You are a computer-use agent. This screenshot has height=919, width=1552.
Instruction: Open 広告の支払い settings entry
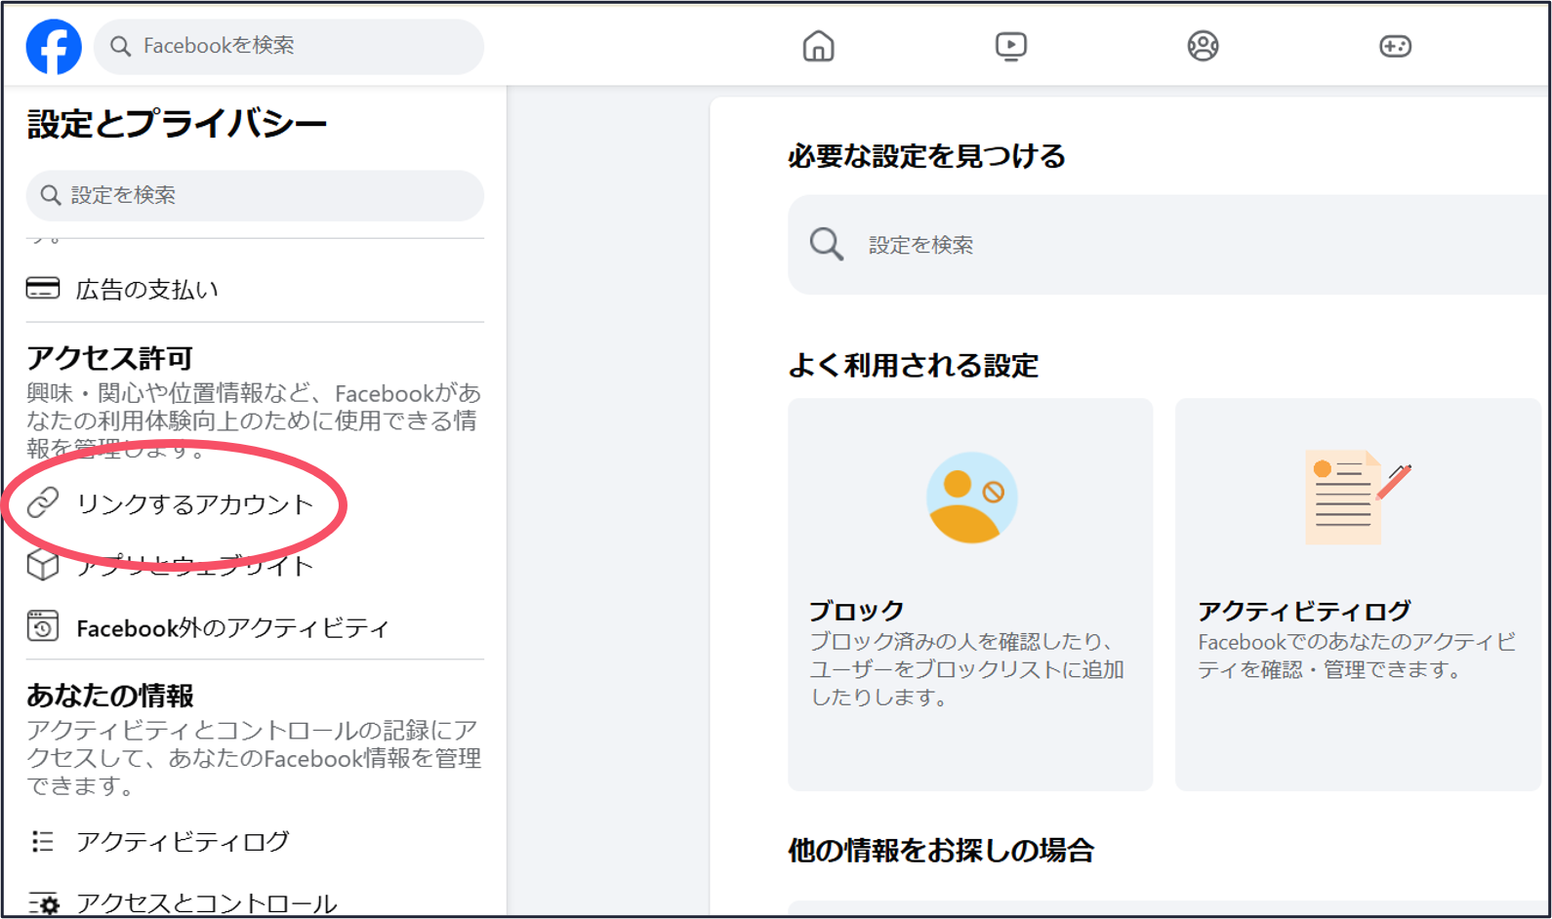(x=147, y=290)
